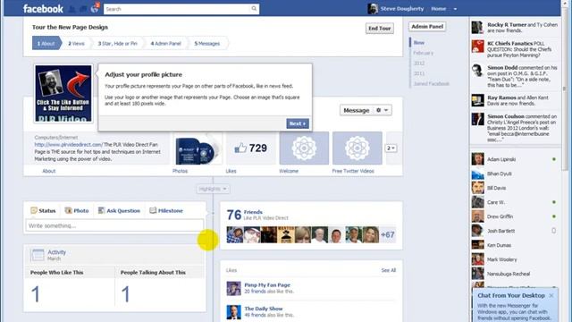Click the Write something field

[114, 225]
